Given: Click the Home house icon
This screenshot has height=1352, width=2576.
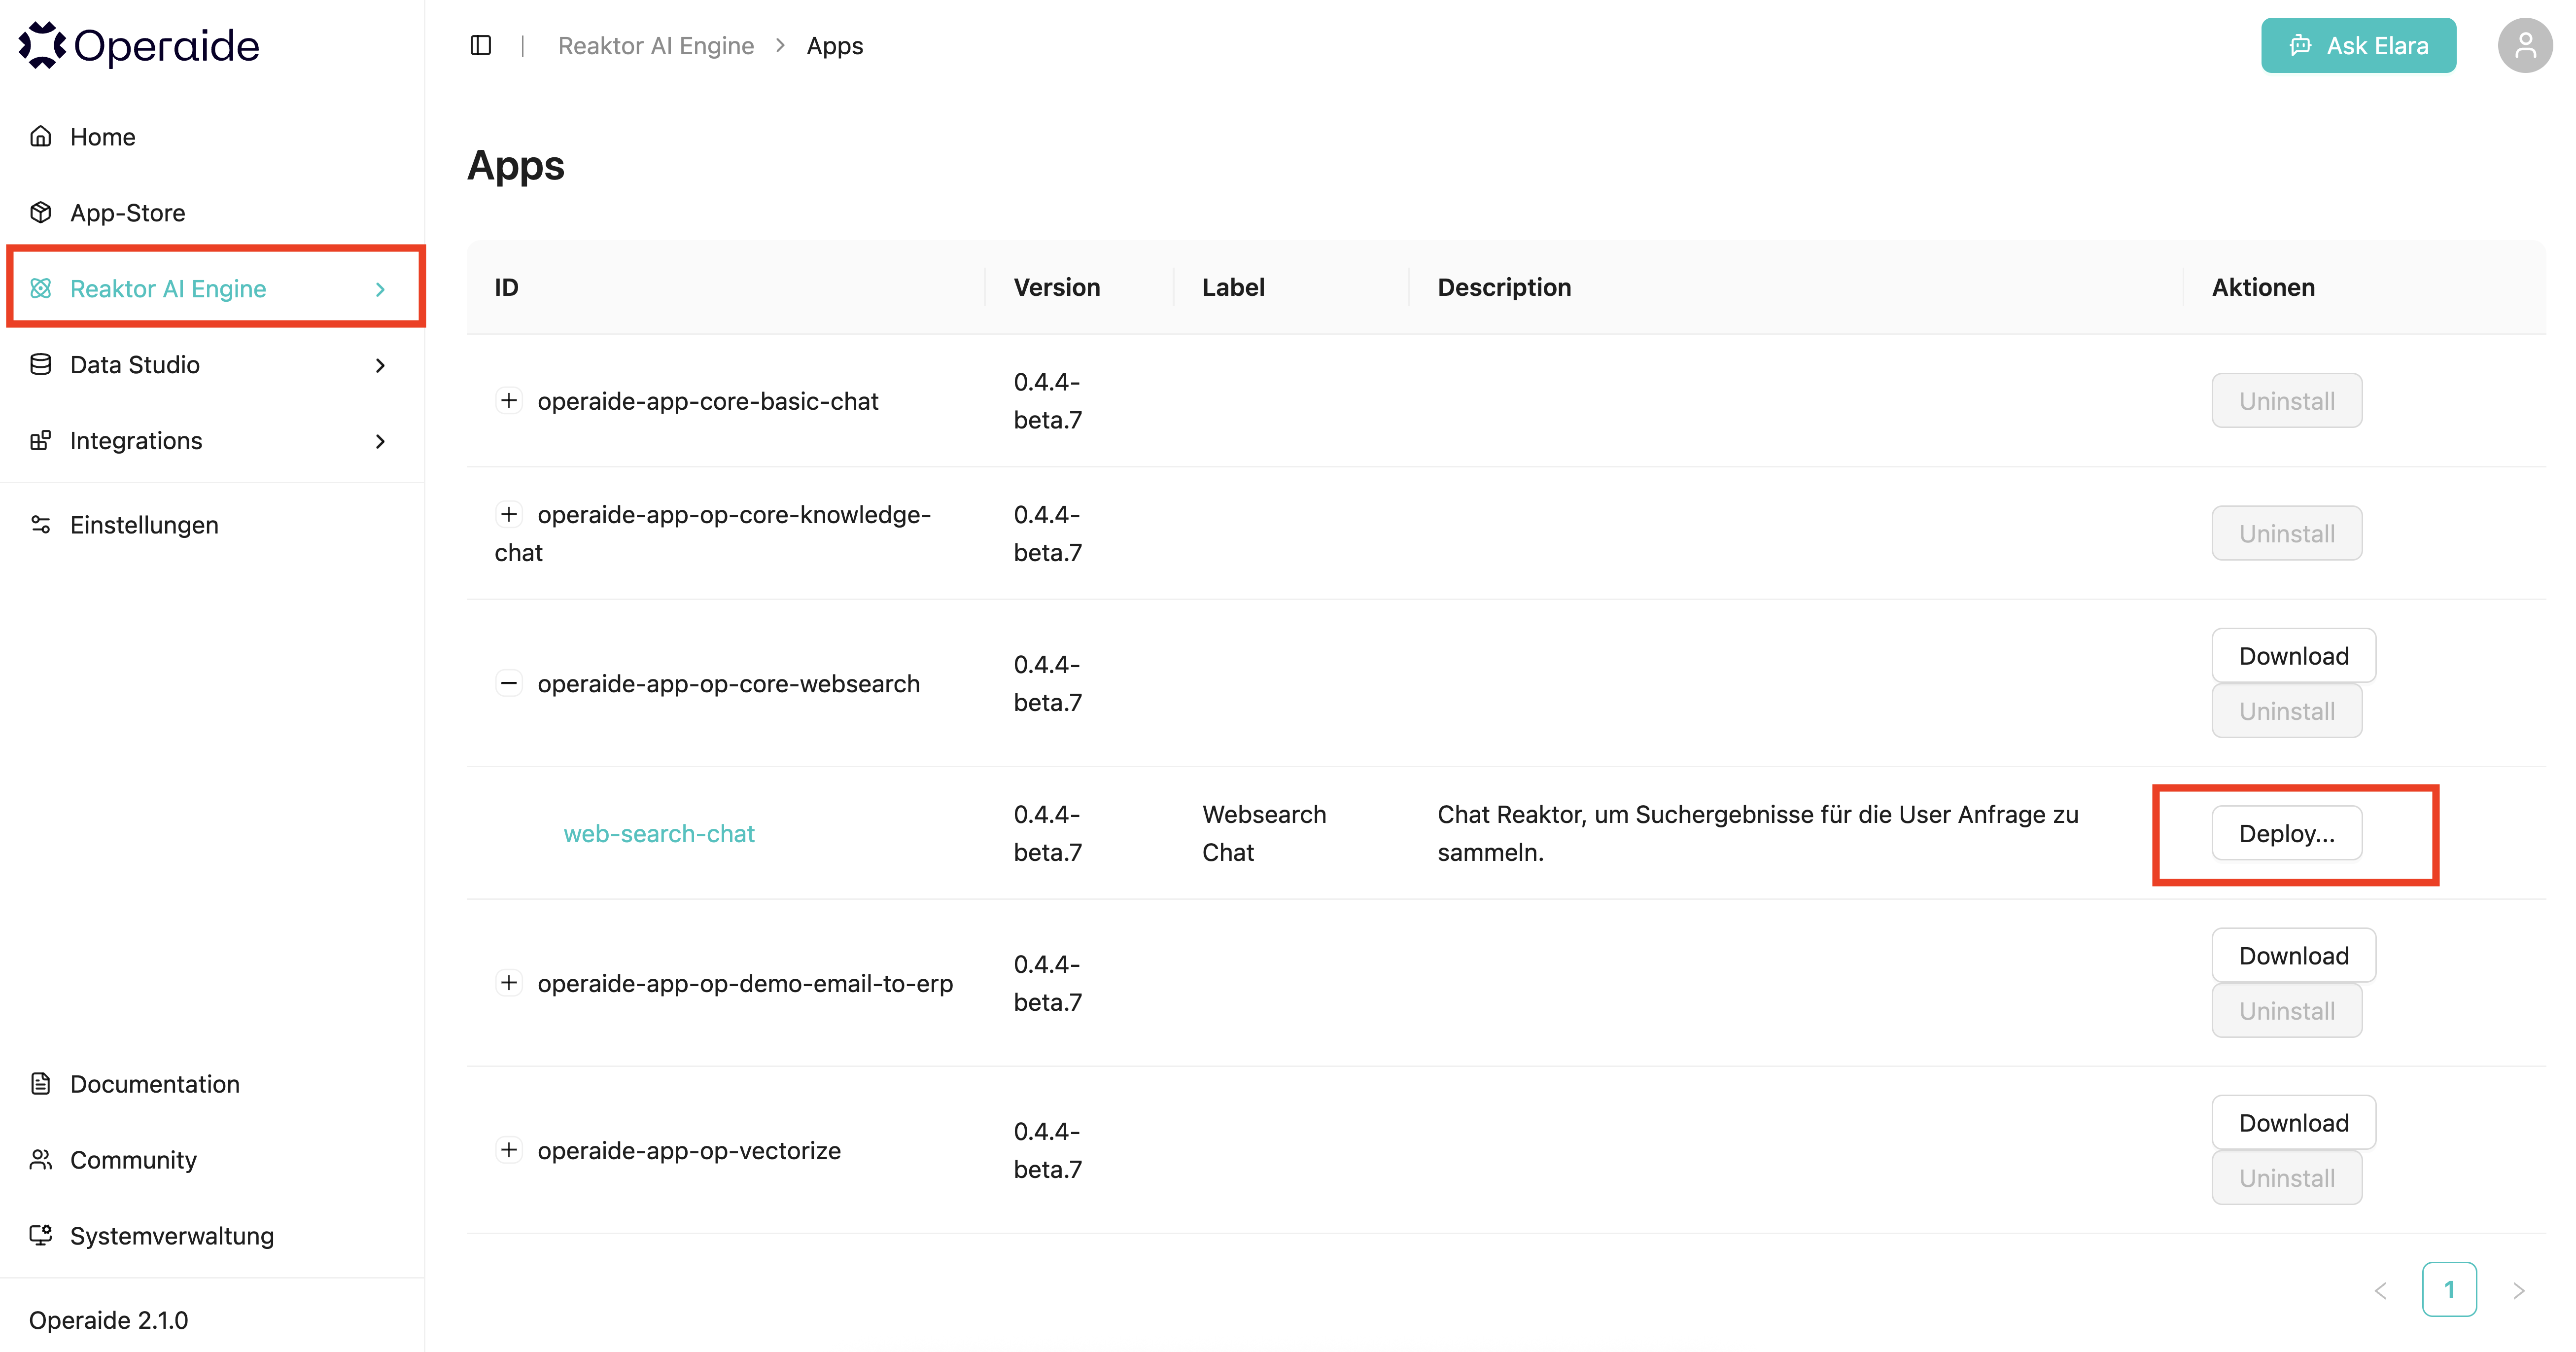Looking at the screenshot, I should click(x=41, y=136).
